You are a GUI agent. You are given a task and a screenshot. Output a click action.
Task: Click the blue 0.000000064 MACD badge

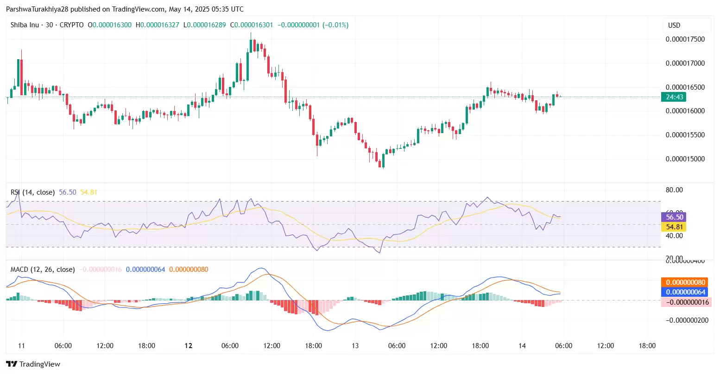point(685,292)
